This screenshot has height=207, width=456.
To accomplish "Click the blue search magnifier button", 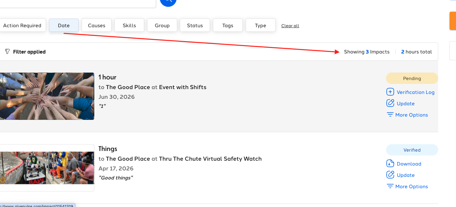I will point(168,2).
